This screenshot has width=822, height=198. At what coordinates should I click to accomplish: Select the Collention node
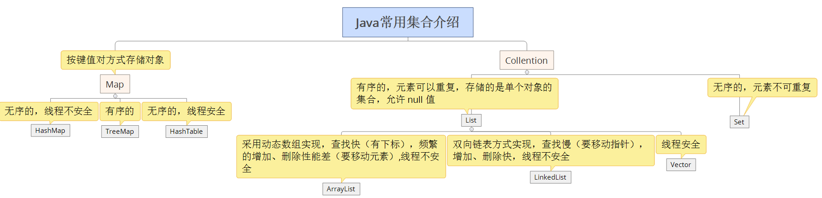526,60
